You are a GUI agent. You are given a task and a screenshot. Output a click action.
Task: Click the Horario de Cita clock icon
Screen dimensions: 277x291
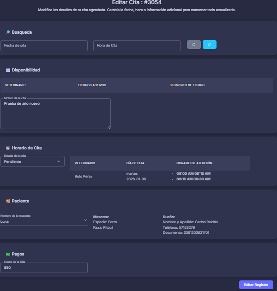[8, 148]
